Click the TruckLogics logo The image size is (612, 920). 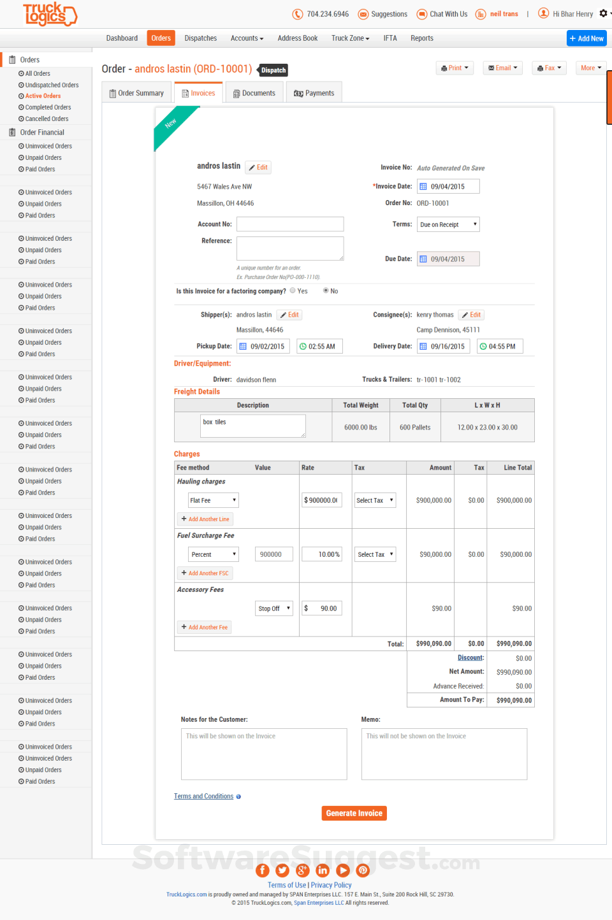click(x=50, y=13)
